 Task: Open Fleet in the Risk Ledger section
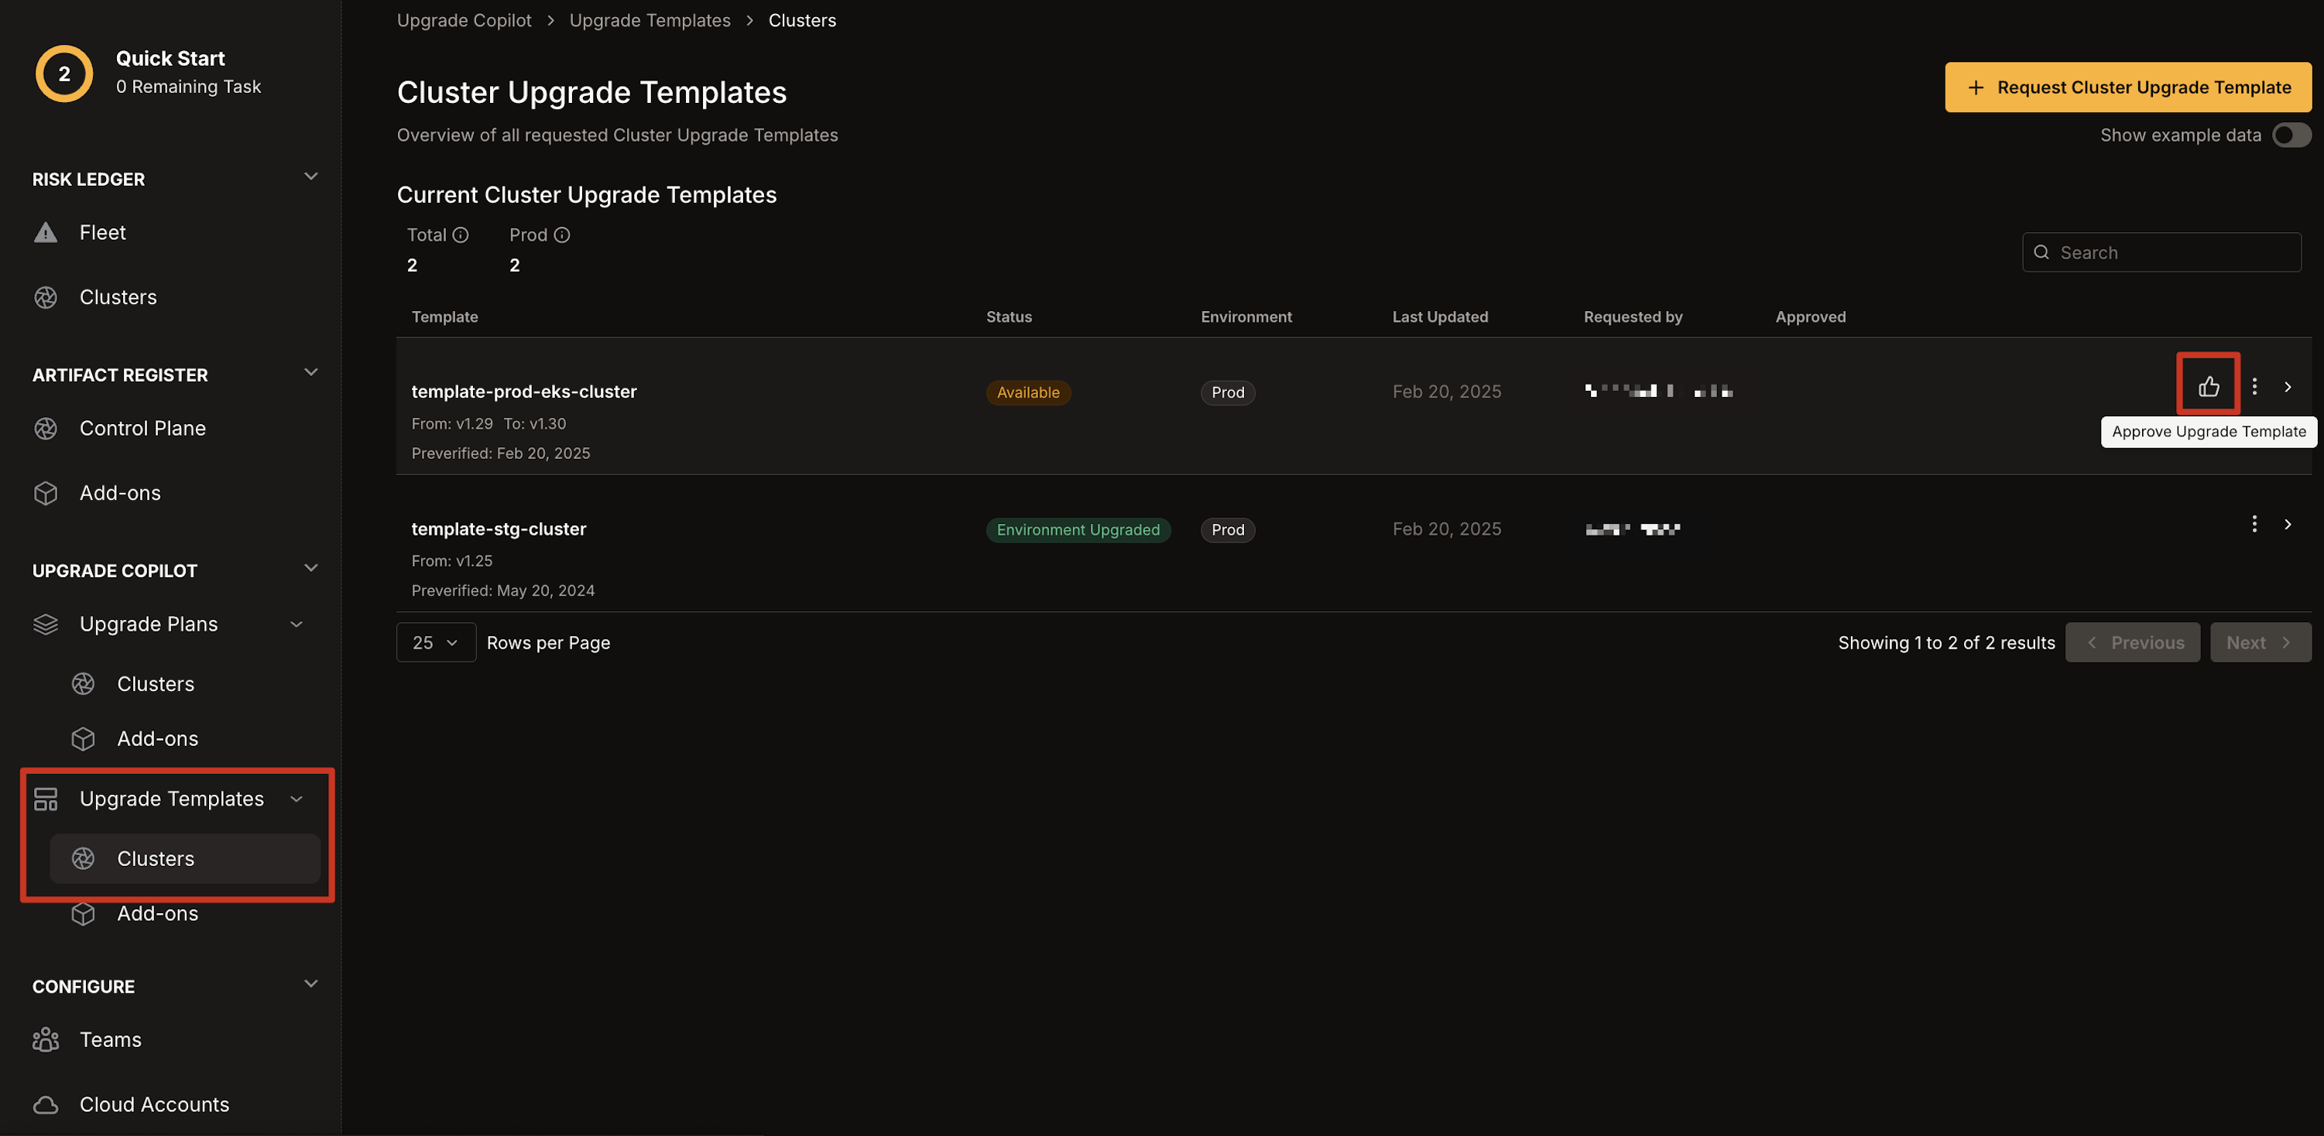click(x=102, y=233)
